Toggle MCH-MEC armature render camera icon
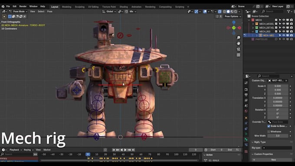The image size is (295, 166). (292, 36)
